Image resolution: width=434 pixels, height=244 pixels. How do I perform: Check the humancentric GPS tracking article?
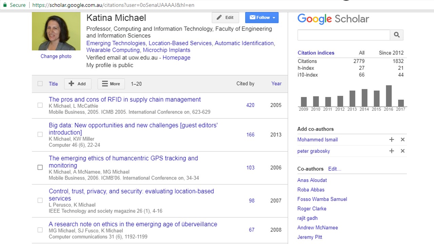40,167
